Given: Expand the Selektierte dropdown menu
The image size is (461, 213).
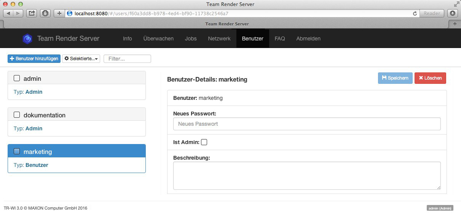Looking at the screenshot, I should pyautogui.click(x=81, y=59).
